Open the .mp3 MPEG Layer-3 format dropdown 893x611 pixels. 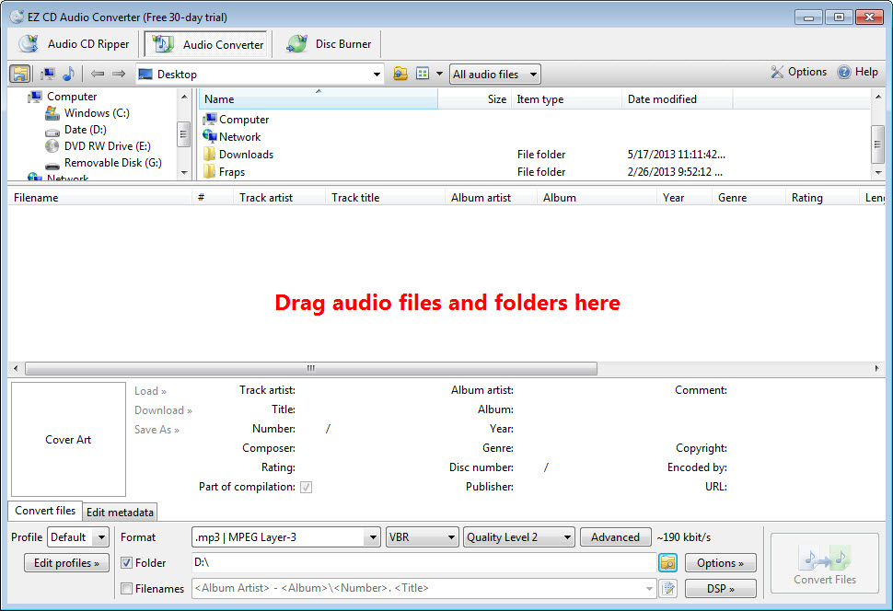point(286,537)
